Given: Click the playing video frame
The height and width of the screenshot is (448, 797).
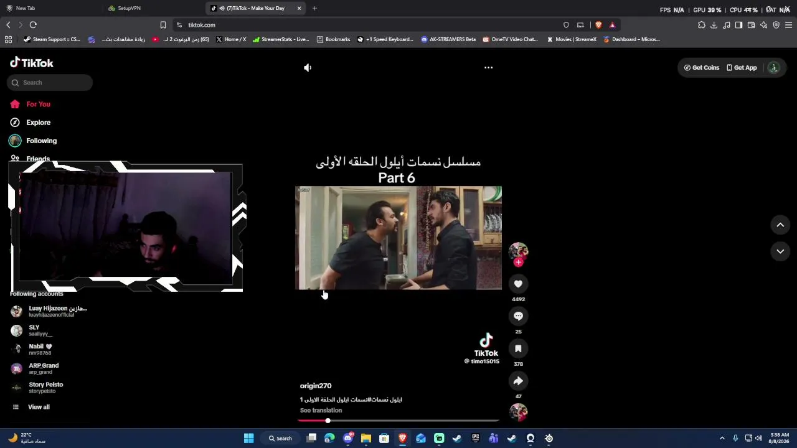Looking at the screenshot, I should 398,238.
